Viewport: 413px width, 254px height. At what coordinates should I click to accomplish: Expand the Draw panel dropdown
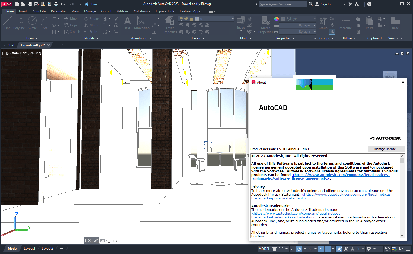[x=32, y=38]
